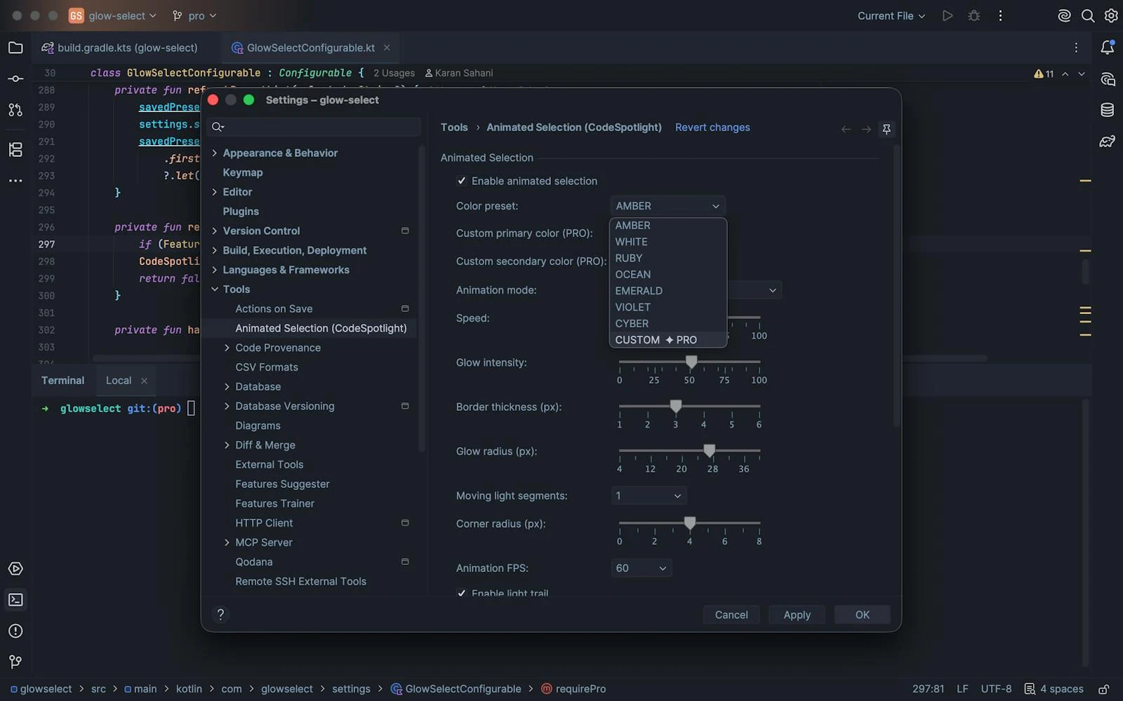Expand the Code Provenance node
This screenshot has width=1123, height=701.
pyautogui.click(x=227, y=348)
